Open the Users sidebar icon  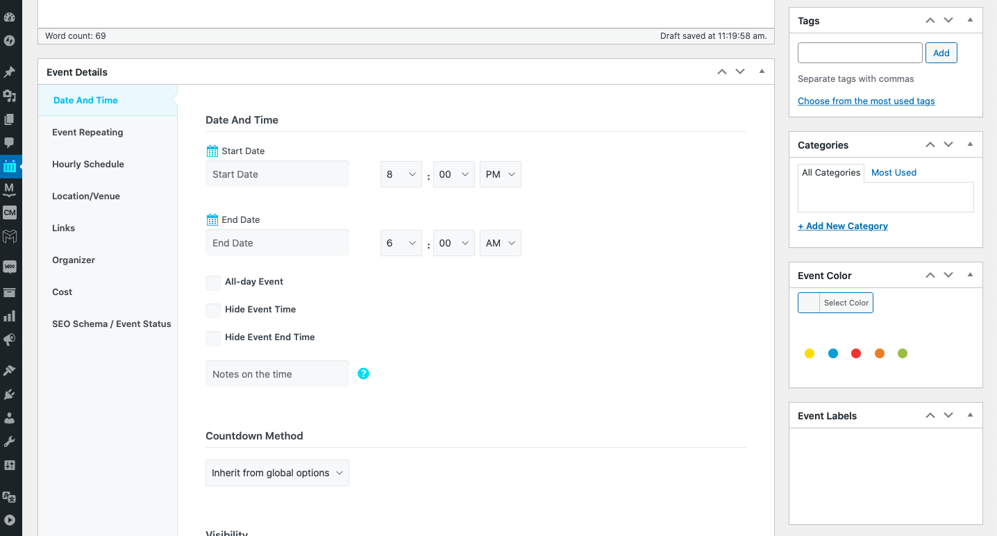pos(10,418)
